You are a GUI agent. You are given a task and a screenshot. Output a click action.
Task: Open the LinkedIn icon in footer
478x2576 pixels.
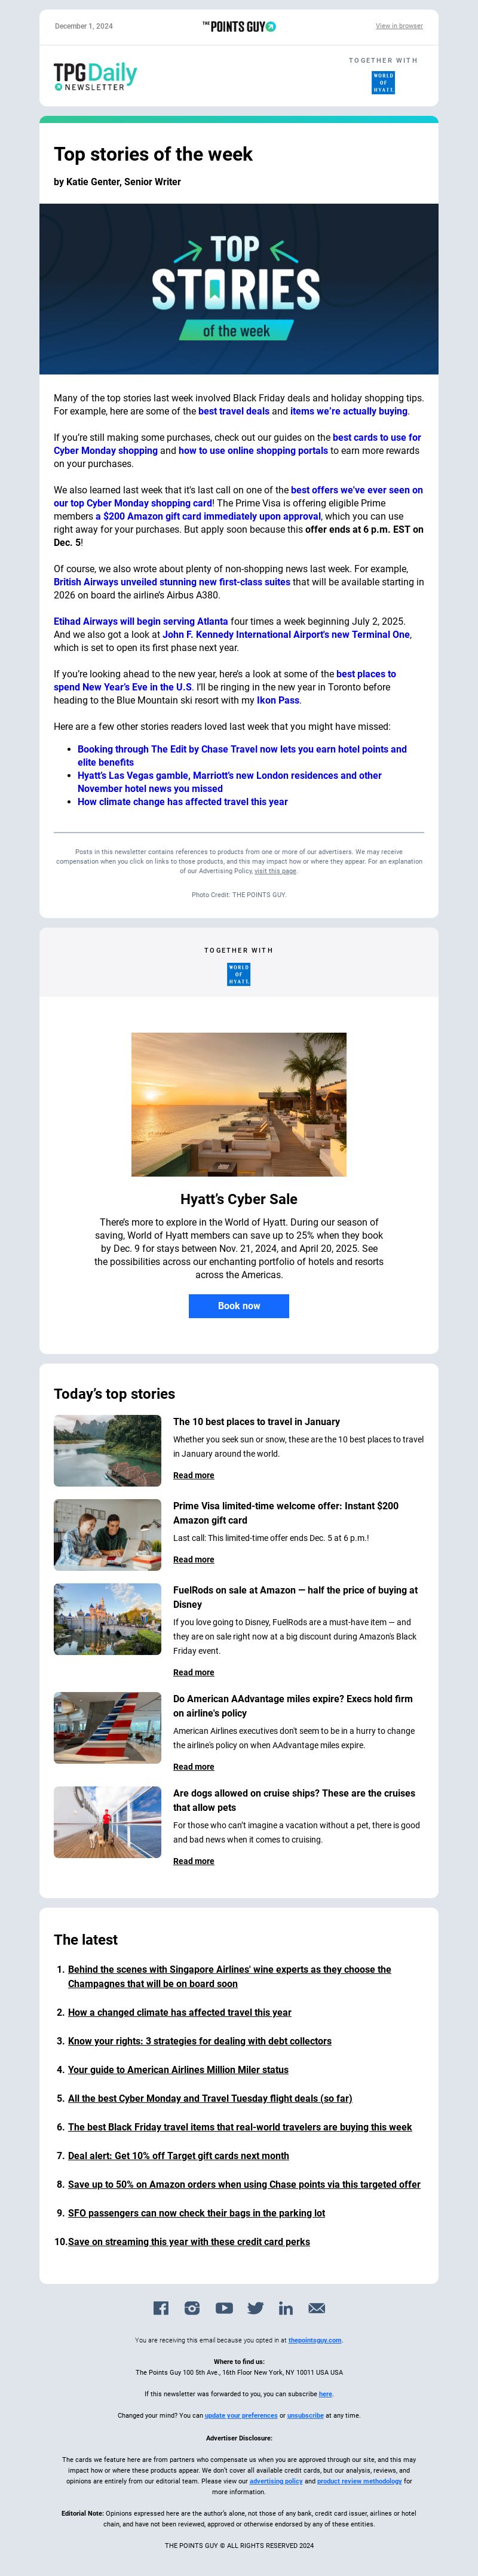(286, 2308)
